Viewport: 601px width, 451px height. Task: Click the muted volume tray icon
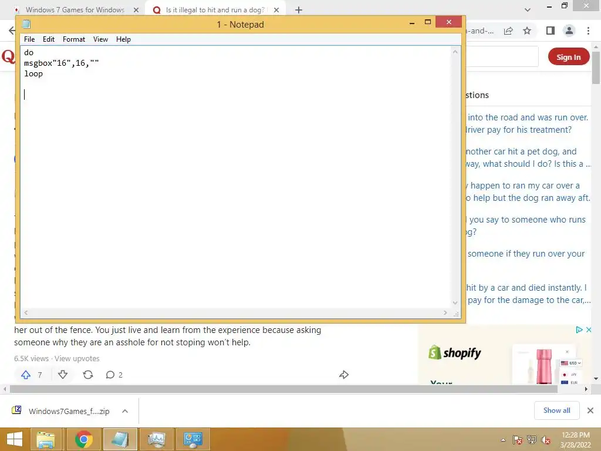(546, 440)
